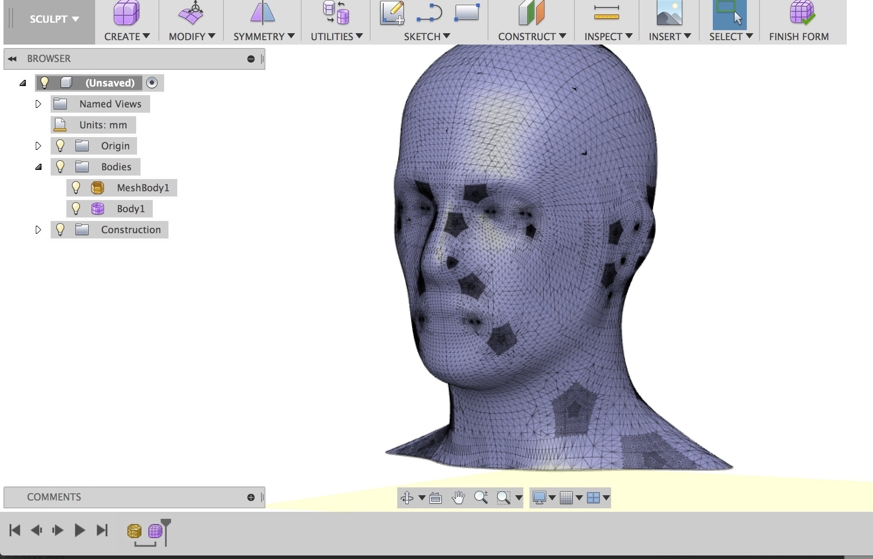
Task: Open the SYMMETRY menu
Action: tap(264, 37)
